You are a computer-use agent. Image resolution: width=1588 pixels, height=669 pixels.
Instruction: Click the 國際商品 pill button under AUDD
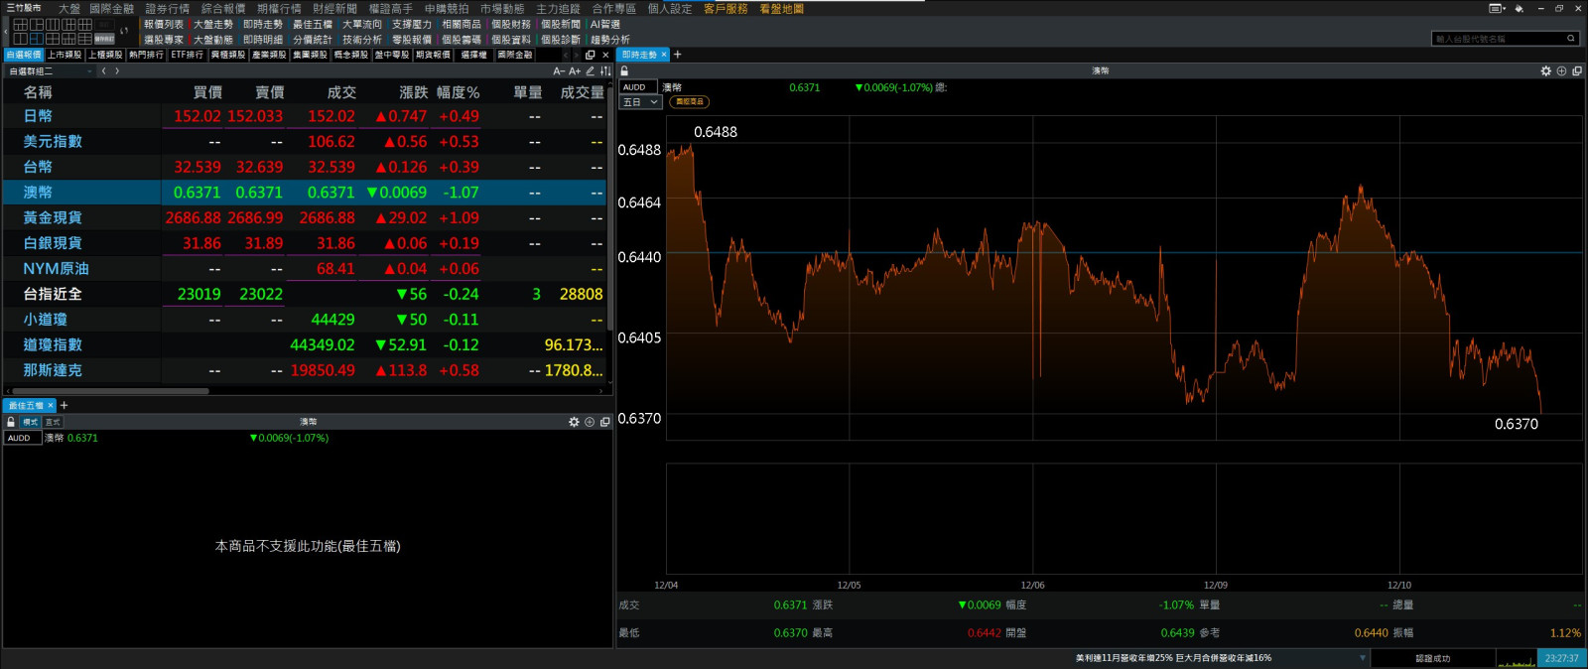coord(689,102)
